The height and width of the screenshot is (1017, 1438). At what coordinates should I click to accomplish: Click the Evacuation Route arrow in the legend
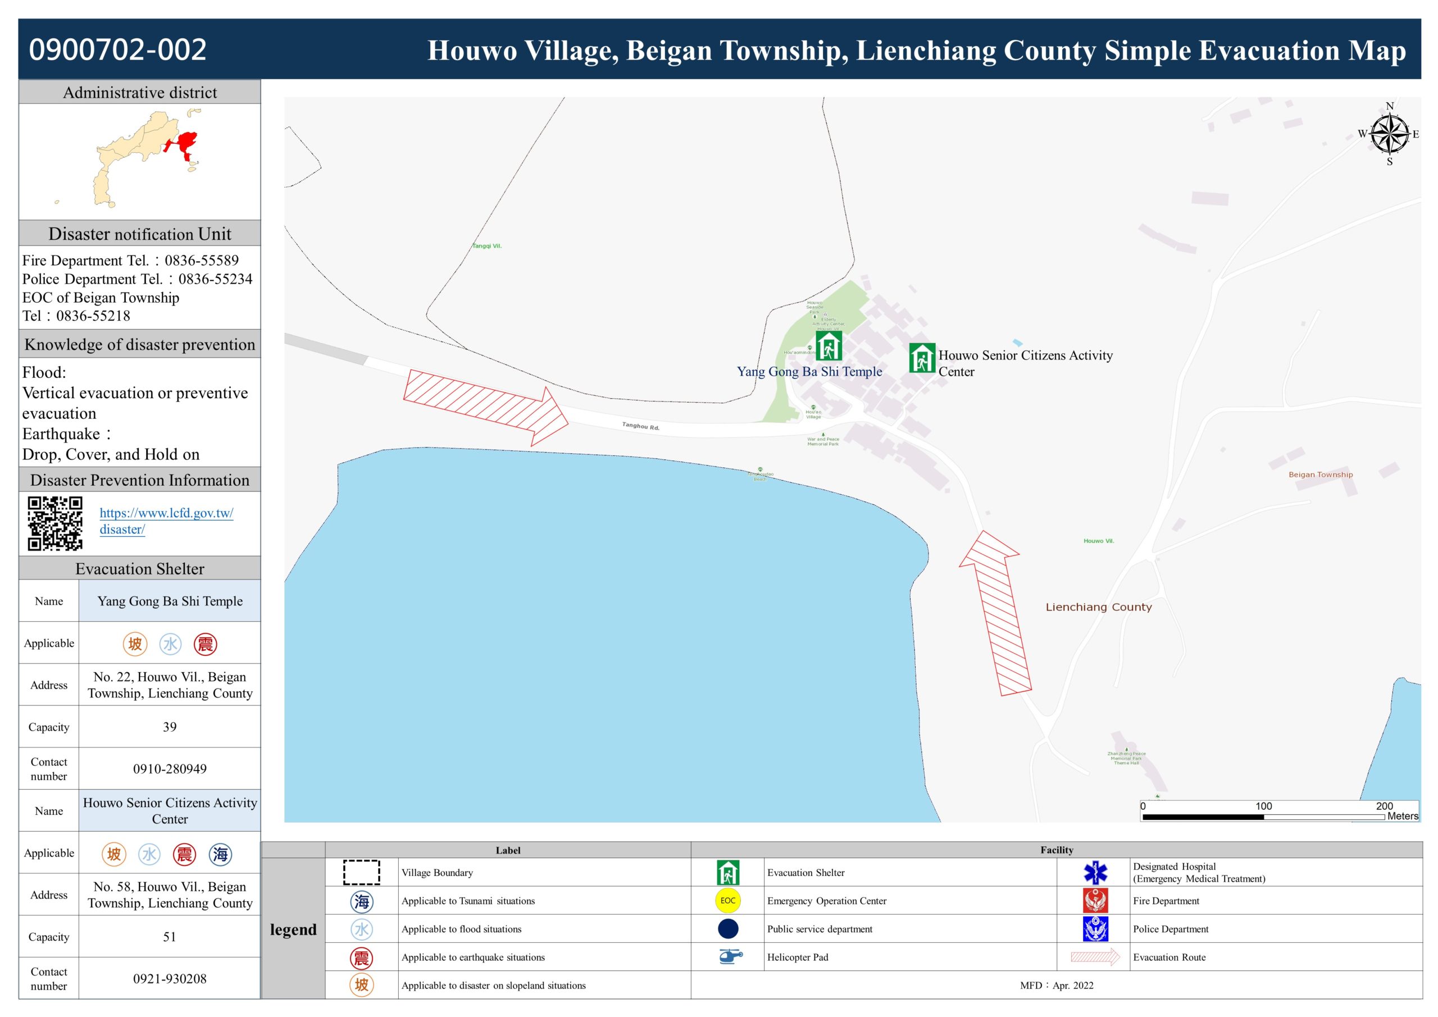pyautogui.click(x=1095, y=957)
